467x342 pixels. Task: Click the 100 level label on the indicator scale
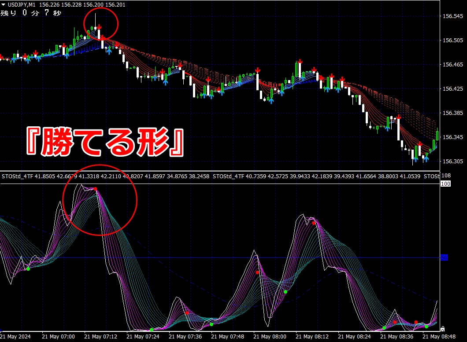click(x=445, y=184)
